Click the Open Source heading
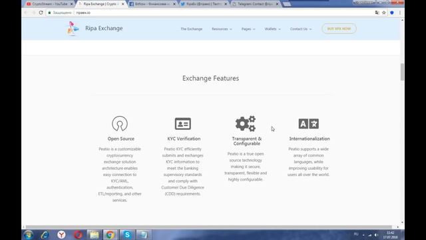426x240 pixels. (121, 139)
